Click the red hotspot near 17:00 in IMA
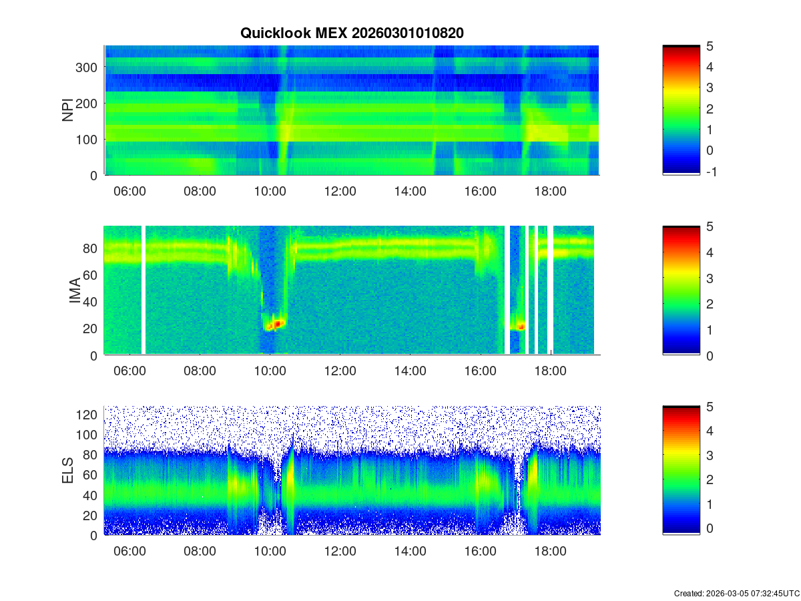801x601 pixels. pyautogui.click(x=521, y=327)
